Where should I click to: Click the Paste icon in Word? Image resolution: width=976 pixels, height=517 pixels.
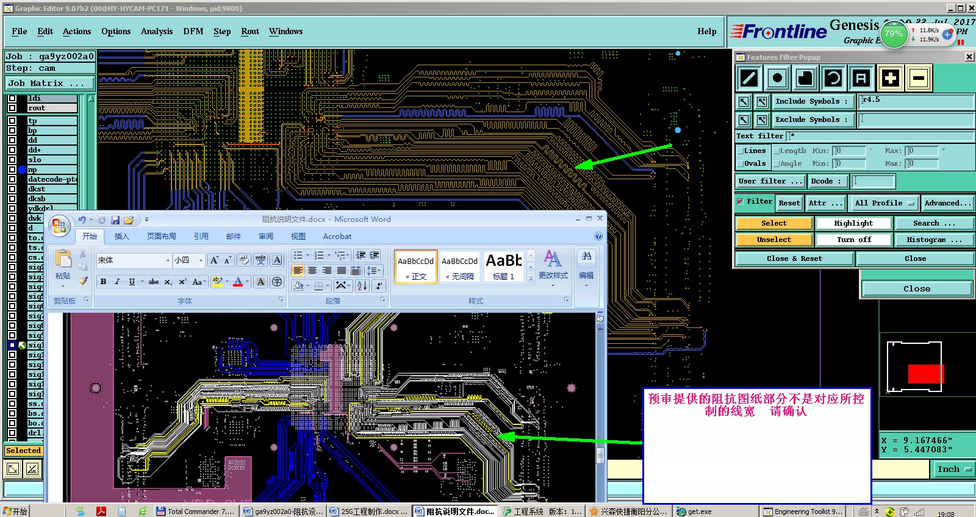tap(63, 259)
